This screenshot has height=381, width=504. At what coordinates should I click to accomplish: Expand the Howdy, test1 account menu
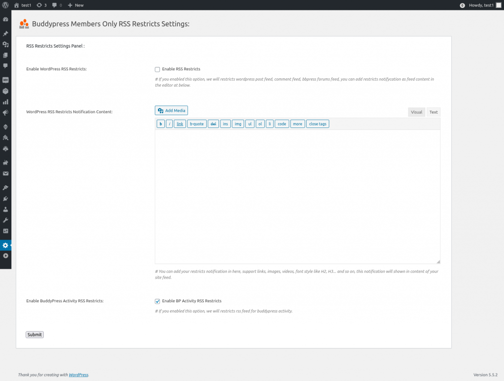tap(485, 5)
